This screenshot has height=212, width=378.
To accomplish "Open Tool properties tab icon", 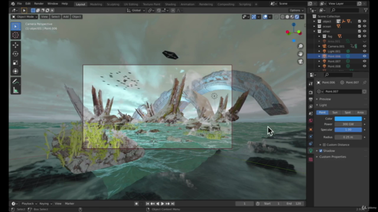I will [x=311, y=84].
